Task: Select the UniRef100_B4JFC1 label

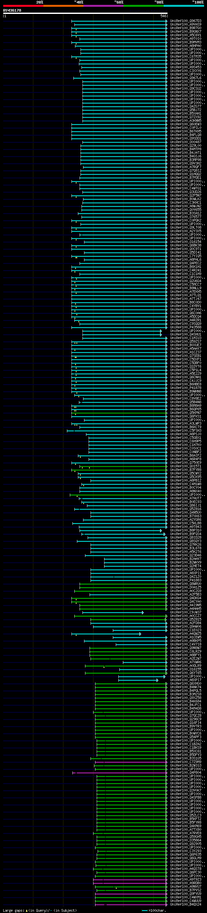Action: [x=186, y=705]
